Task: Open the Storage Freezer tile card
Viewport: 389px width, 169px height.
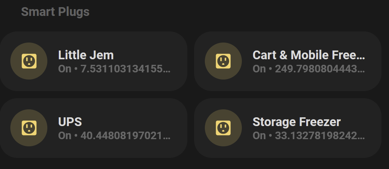Action: [x=288, y=128]
